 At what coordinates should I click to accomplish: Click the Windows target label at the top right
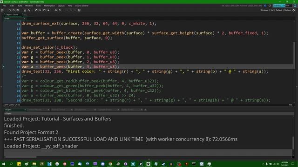click(264, 10)
